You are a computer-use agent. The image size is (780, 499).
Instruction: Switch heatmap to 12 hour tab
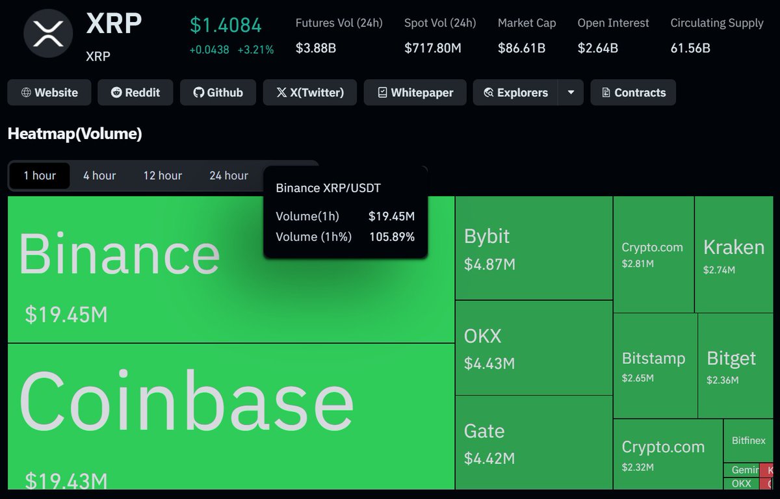[x=162, y=175]
